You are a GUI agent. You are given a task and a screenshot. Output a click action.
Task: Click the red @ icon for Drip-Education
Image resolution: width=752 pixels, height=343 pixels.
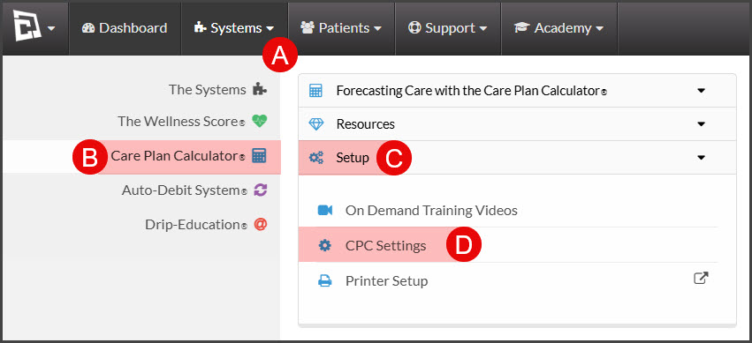[260, 224]
